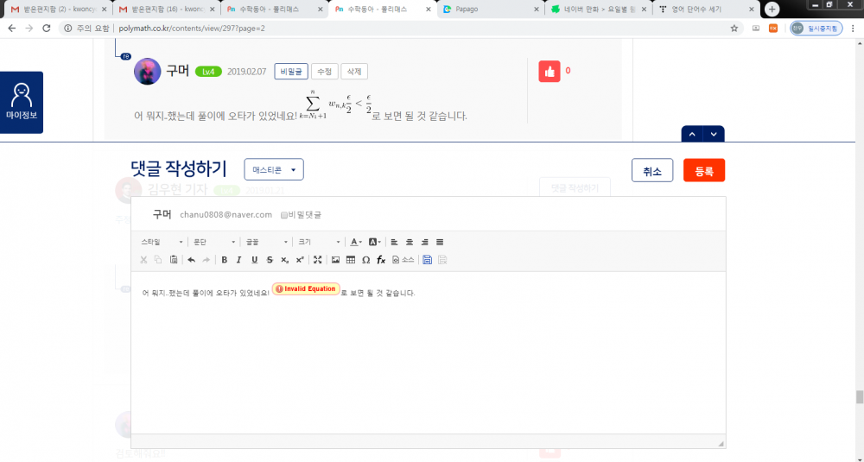The width and height of the screenshot is (864, 462).
Task: Click the 구머 user avatar
Action: pos(147,72)
